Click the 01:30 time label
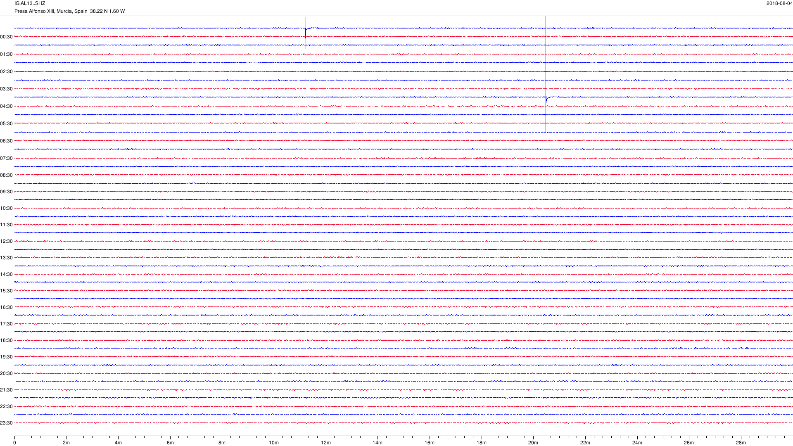This screenshot has width=793, height=446. coord(6,54)
